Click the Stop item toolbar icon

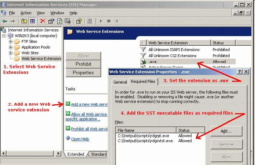[x=109, y=21]
